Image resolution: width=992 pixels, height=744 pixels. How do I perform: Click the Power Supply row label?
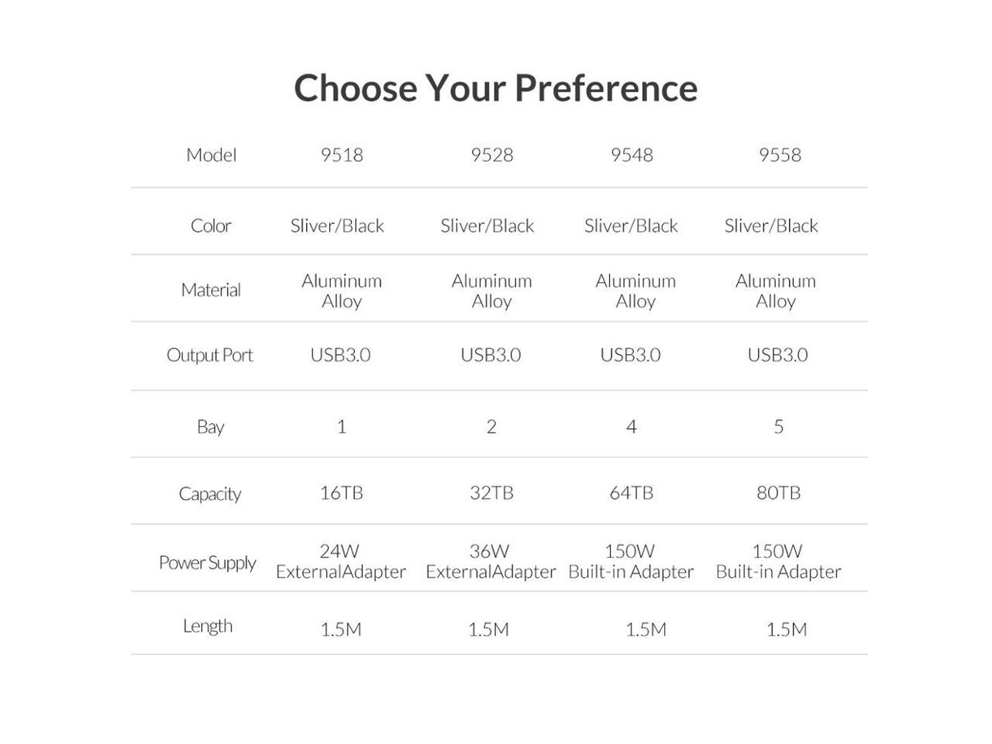pyautogui.click(x=208, y=563)
